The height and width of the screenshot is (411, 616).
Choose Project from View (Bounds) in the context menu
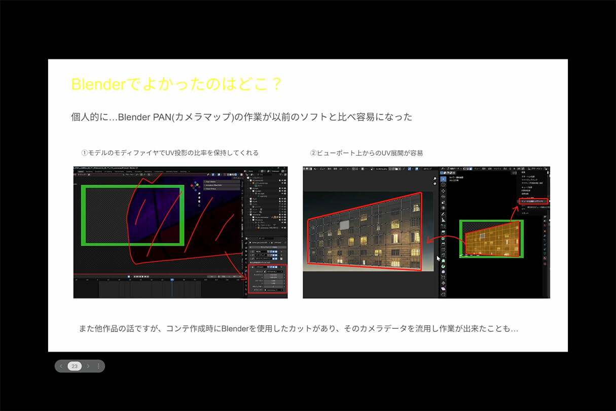tap(533, 201)
